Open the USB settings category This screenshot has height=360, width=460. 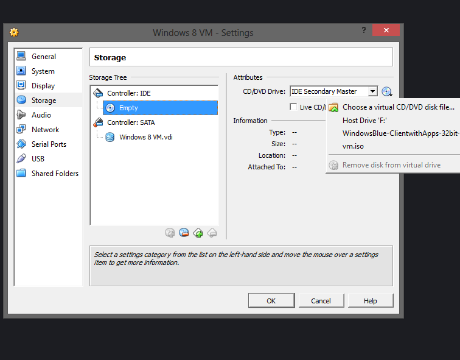pyautogui.click(x=49, y=158)
